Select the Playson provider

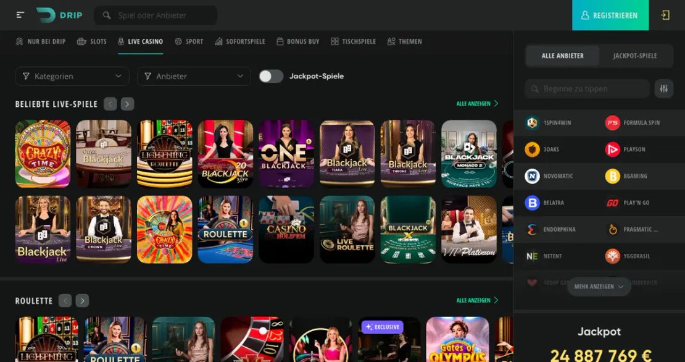625,149
